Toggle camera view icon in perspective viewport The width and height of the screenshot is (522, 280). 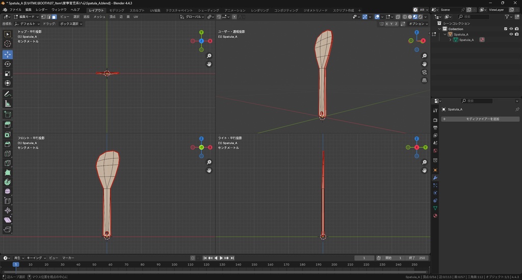425,72
